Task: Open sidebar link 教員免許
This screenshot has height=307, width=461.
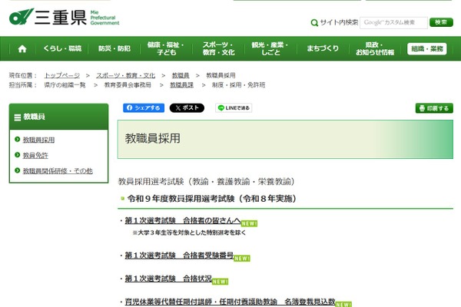Action: pos(35,155)
